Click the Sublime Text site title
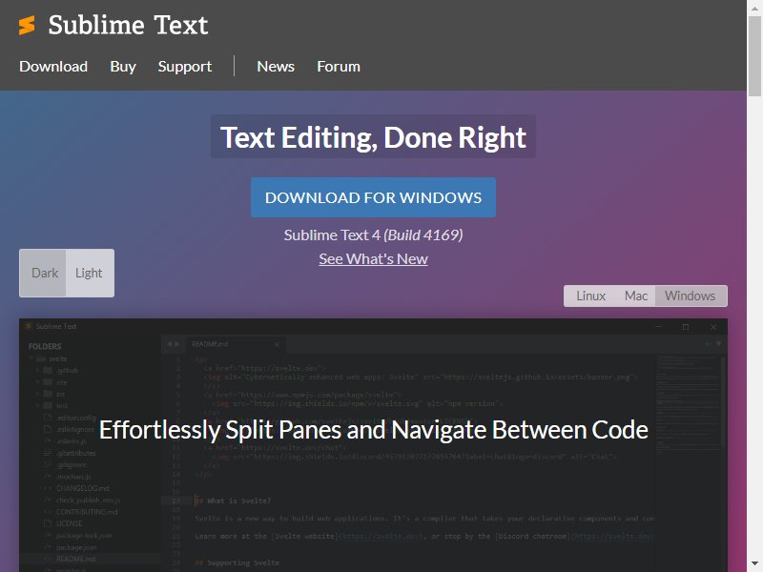This screenshot has height=572, width=763. 128,25
